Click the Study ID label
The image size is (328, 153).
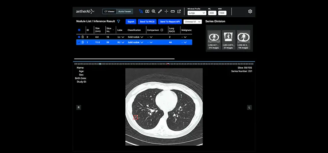click(82, 82)
